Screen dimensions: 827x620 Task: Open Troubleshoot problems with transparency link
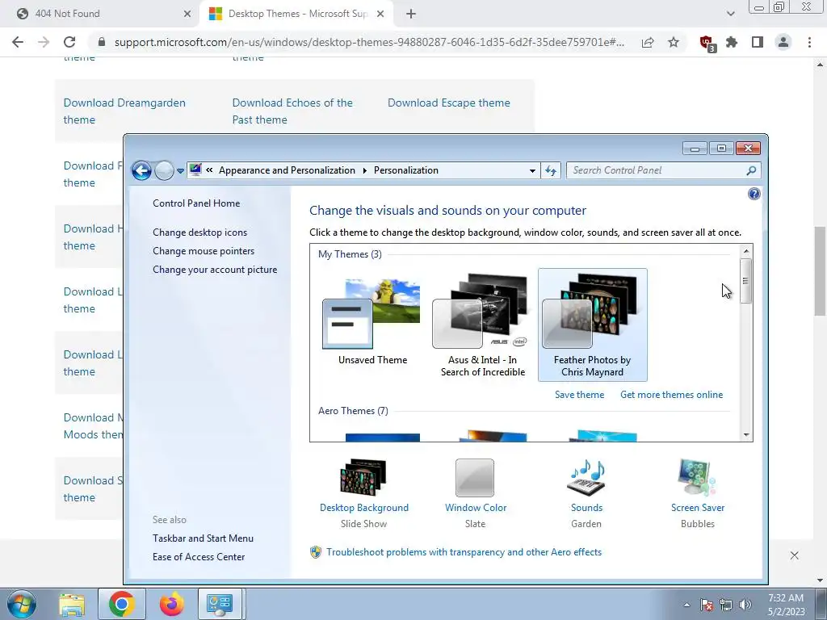464,552
